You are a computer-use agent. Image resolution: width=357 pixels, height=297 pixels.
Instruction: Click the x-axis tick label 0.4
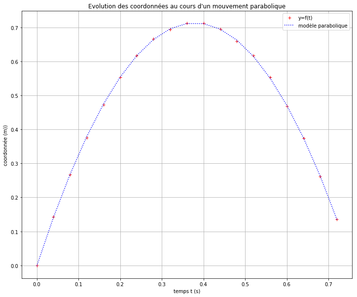pyautogui.click(x=204, y=284)
